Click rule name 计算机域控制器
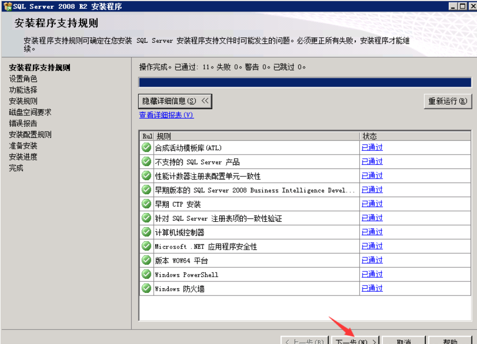The image size is (477, 344). click(180, 232)
